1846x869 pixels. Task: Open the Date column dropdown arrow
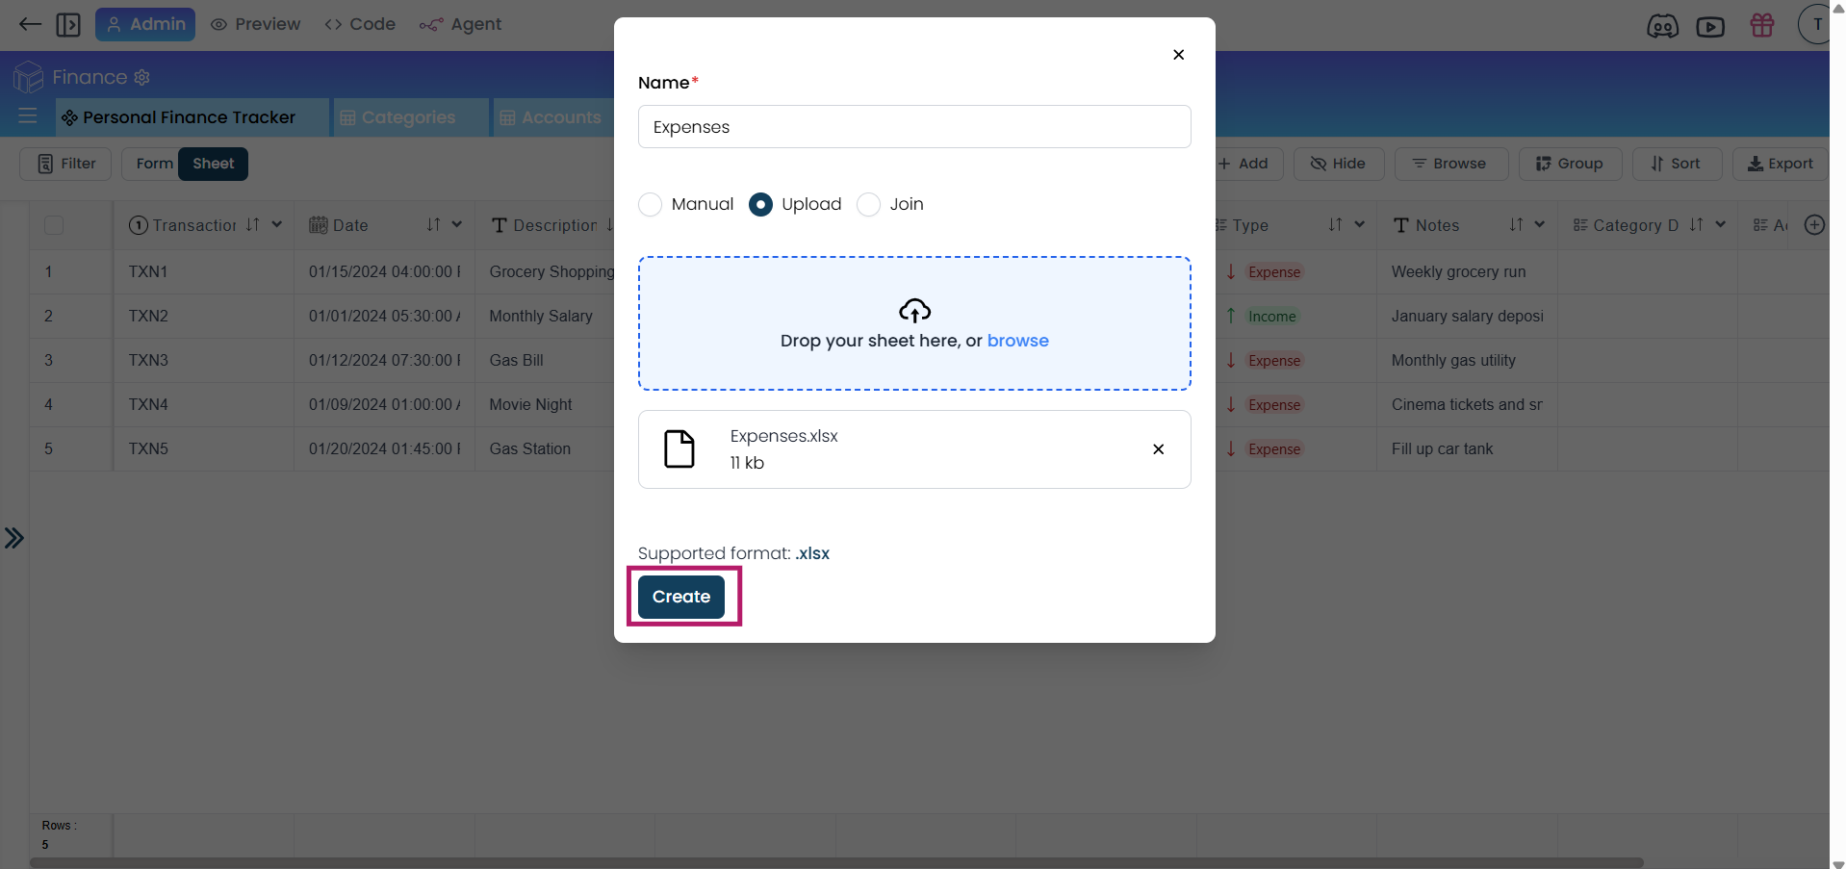(x=456, y=224)
